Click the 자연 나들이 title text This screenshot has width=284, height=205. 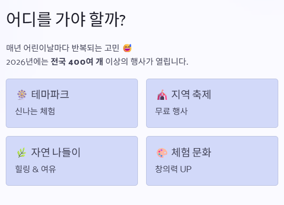[55, 152]
